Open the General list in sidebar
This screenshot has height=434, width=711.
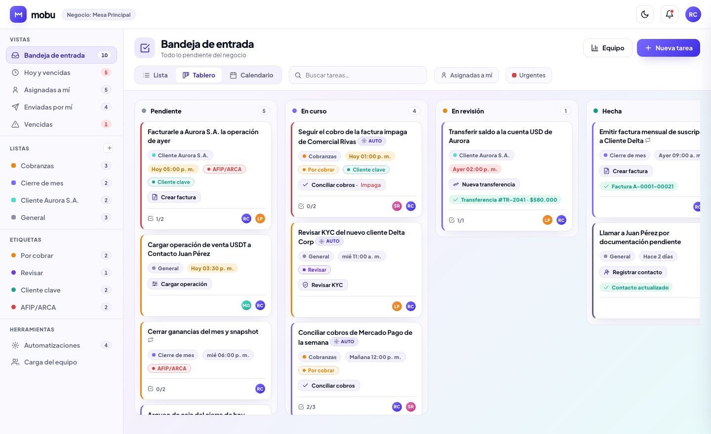click(61, 217)
